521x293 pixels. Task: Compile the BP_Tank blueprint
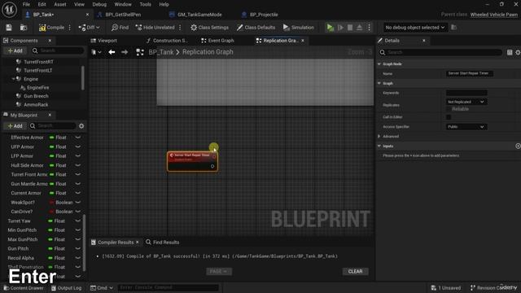tap(51, 28)
